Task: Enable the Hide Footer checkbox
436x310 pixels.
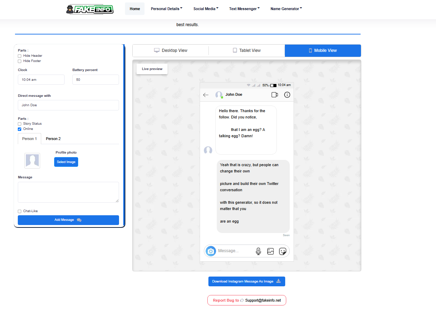Action: tap(20, 61)
